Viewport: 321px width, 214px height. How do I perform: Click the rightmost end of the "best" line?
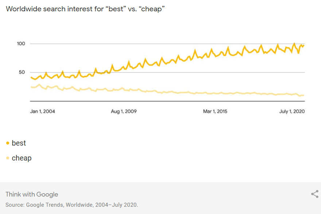point(304,45)
